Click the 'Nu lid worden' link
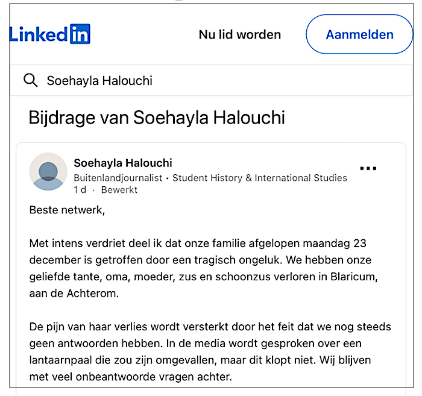 click(240, 34)
